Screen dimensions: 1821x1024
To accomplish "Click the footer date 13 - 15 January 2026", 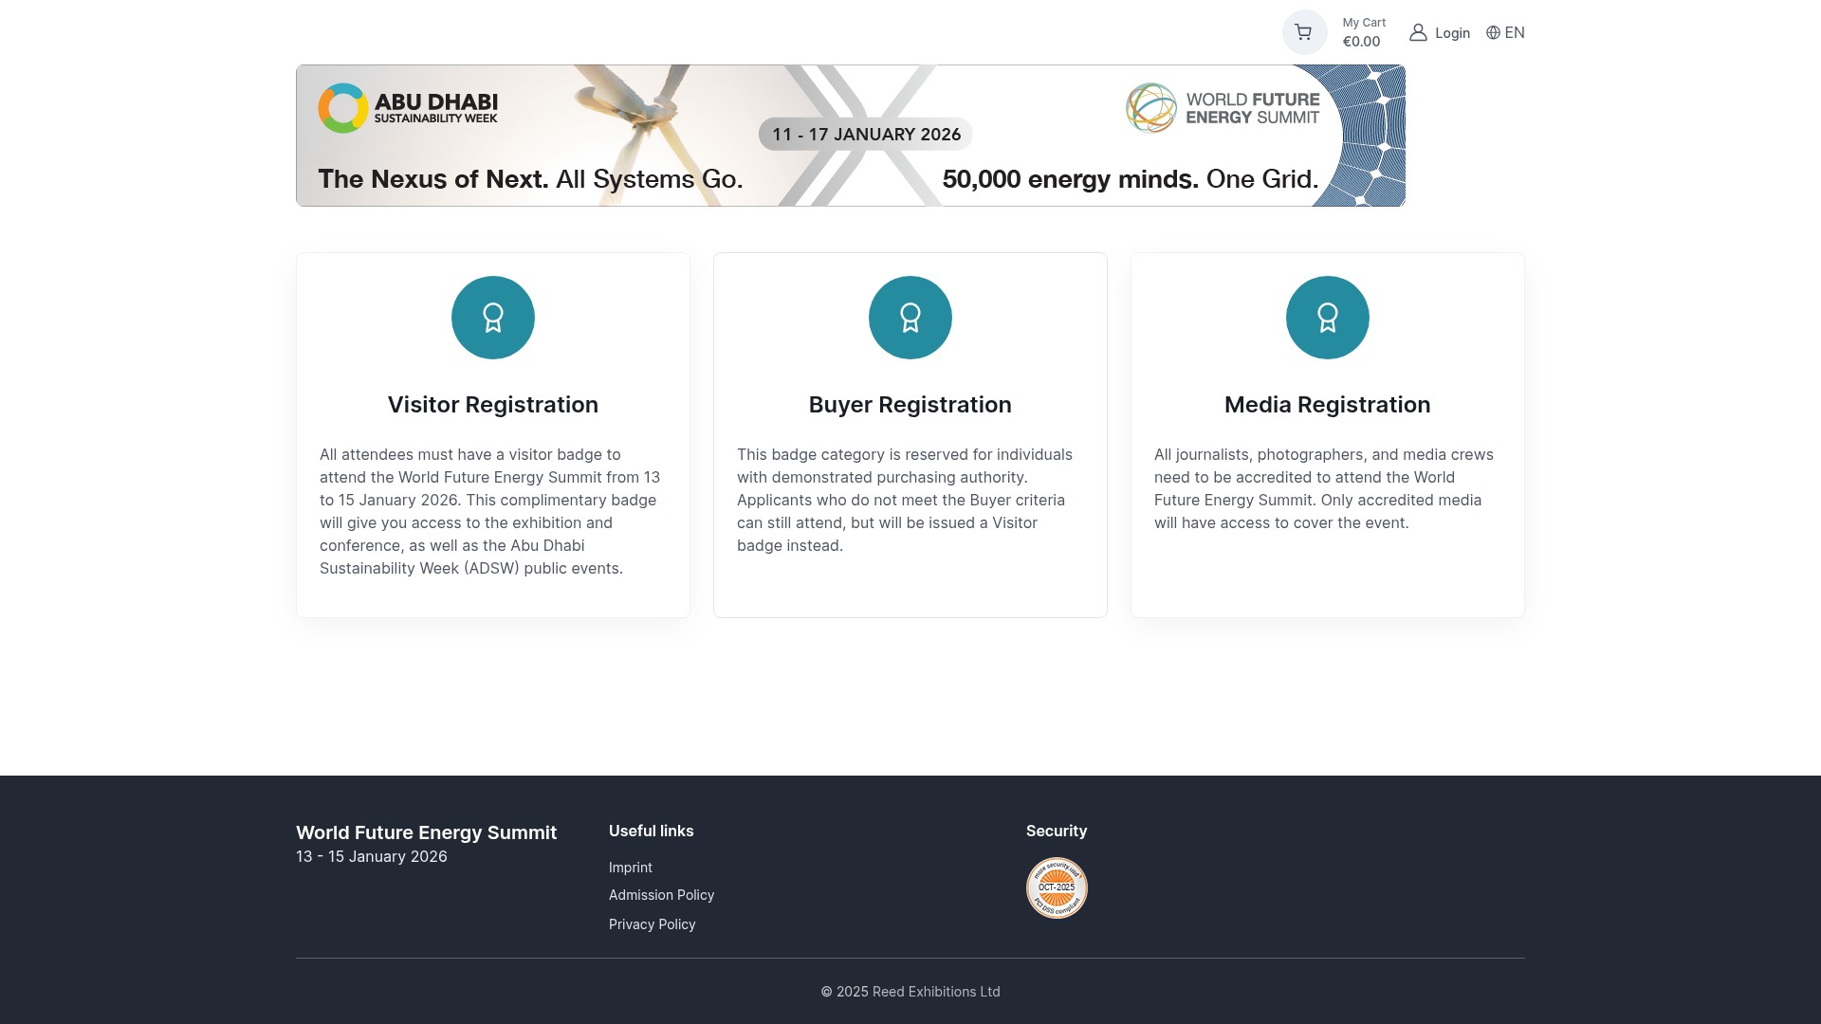I will tap(372, 857).
